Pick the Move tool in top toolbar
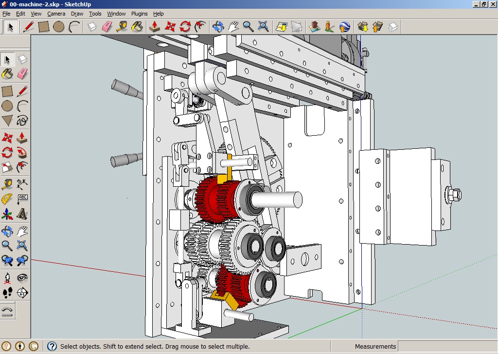 tap(170, 27)
